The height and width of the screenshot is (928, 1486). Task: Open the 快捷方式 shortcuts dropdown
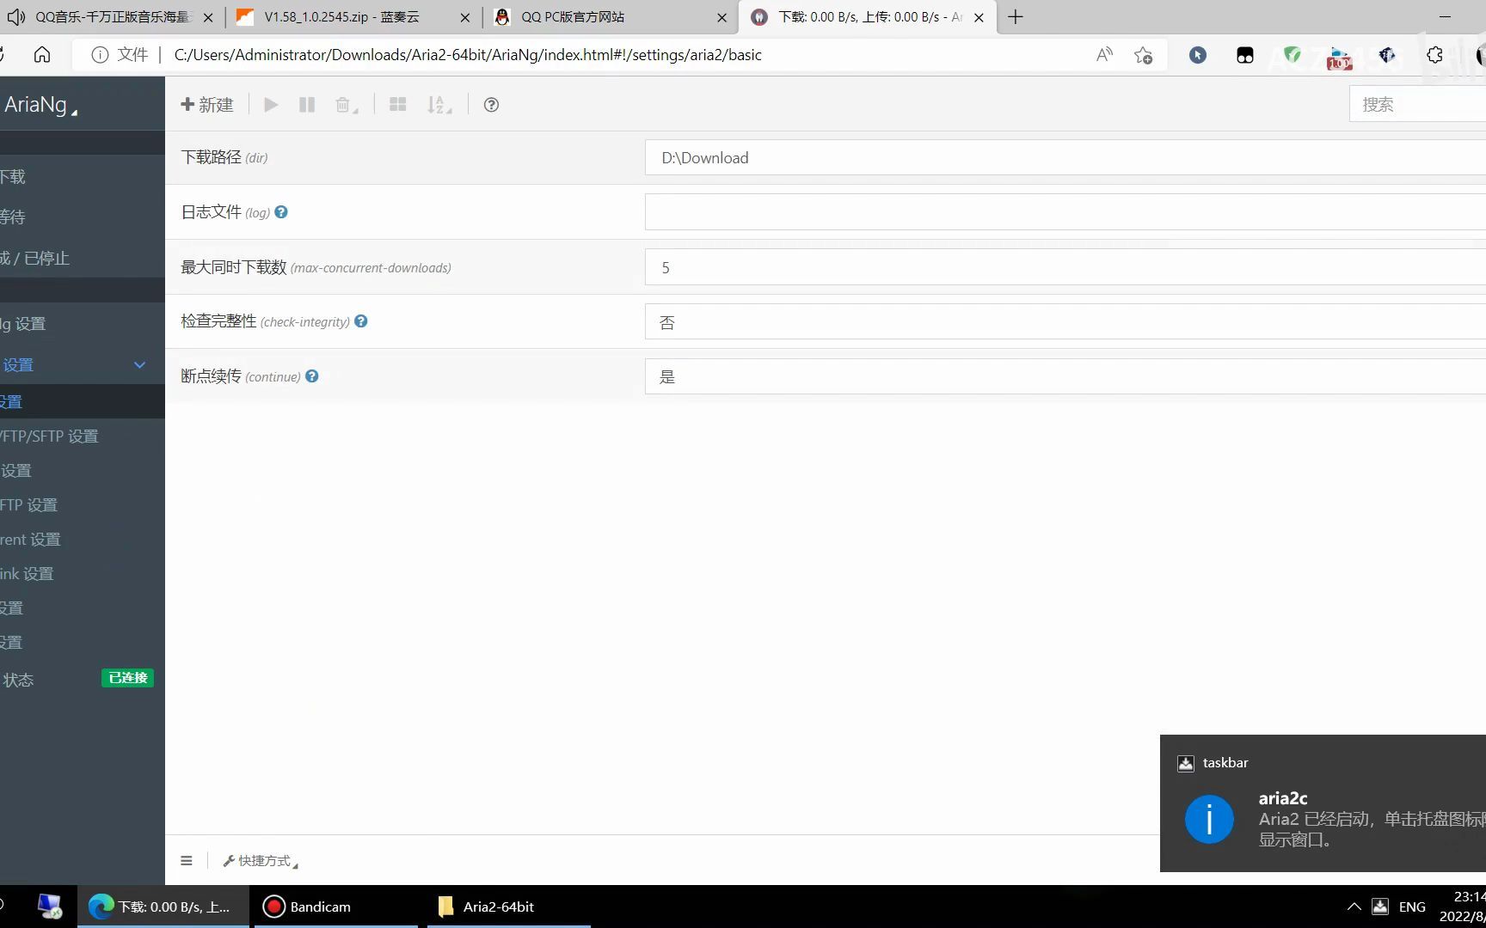pos(261,861)
